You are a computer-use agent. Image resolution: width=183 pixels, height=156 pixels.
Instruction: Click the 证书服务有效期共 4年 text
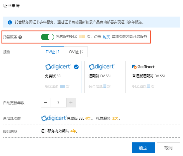[x=59, y=131]
